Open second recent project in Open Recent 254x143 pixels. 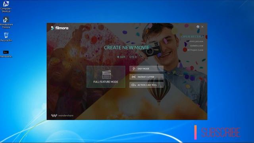[196, 46]
